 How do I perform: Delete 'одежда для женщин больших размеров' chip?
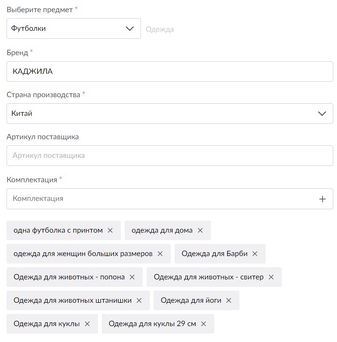pyautogui.click(x=160, y=254)
